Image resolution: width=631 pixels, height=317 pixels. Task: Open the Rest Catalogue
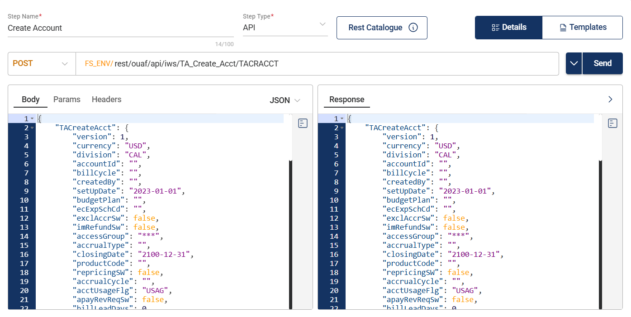pos(375,28)
